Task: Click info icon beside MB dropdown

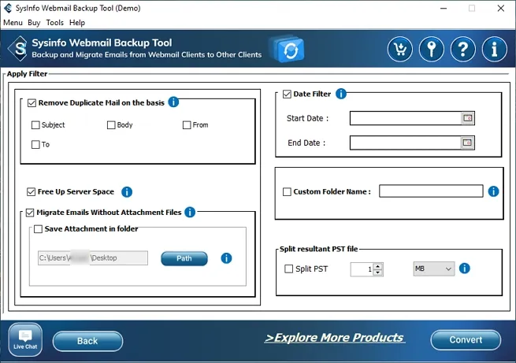Action: pos(464,269)
